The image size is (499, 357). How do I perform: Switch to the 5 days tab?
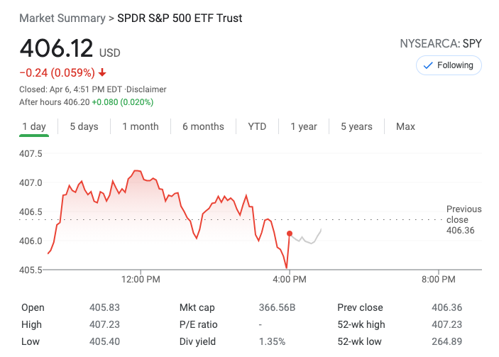click(x=84, y=126)
